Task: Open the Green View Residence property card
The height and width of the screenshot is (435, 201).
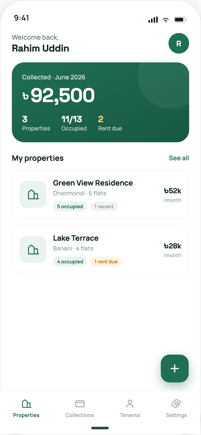Action: click(100, 195)
